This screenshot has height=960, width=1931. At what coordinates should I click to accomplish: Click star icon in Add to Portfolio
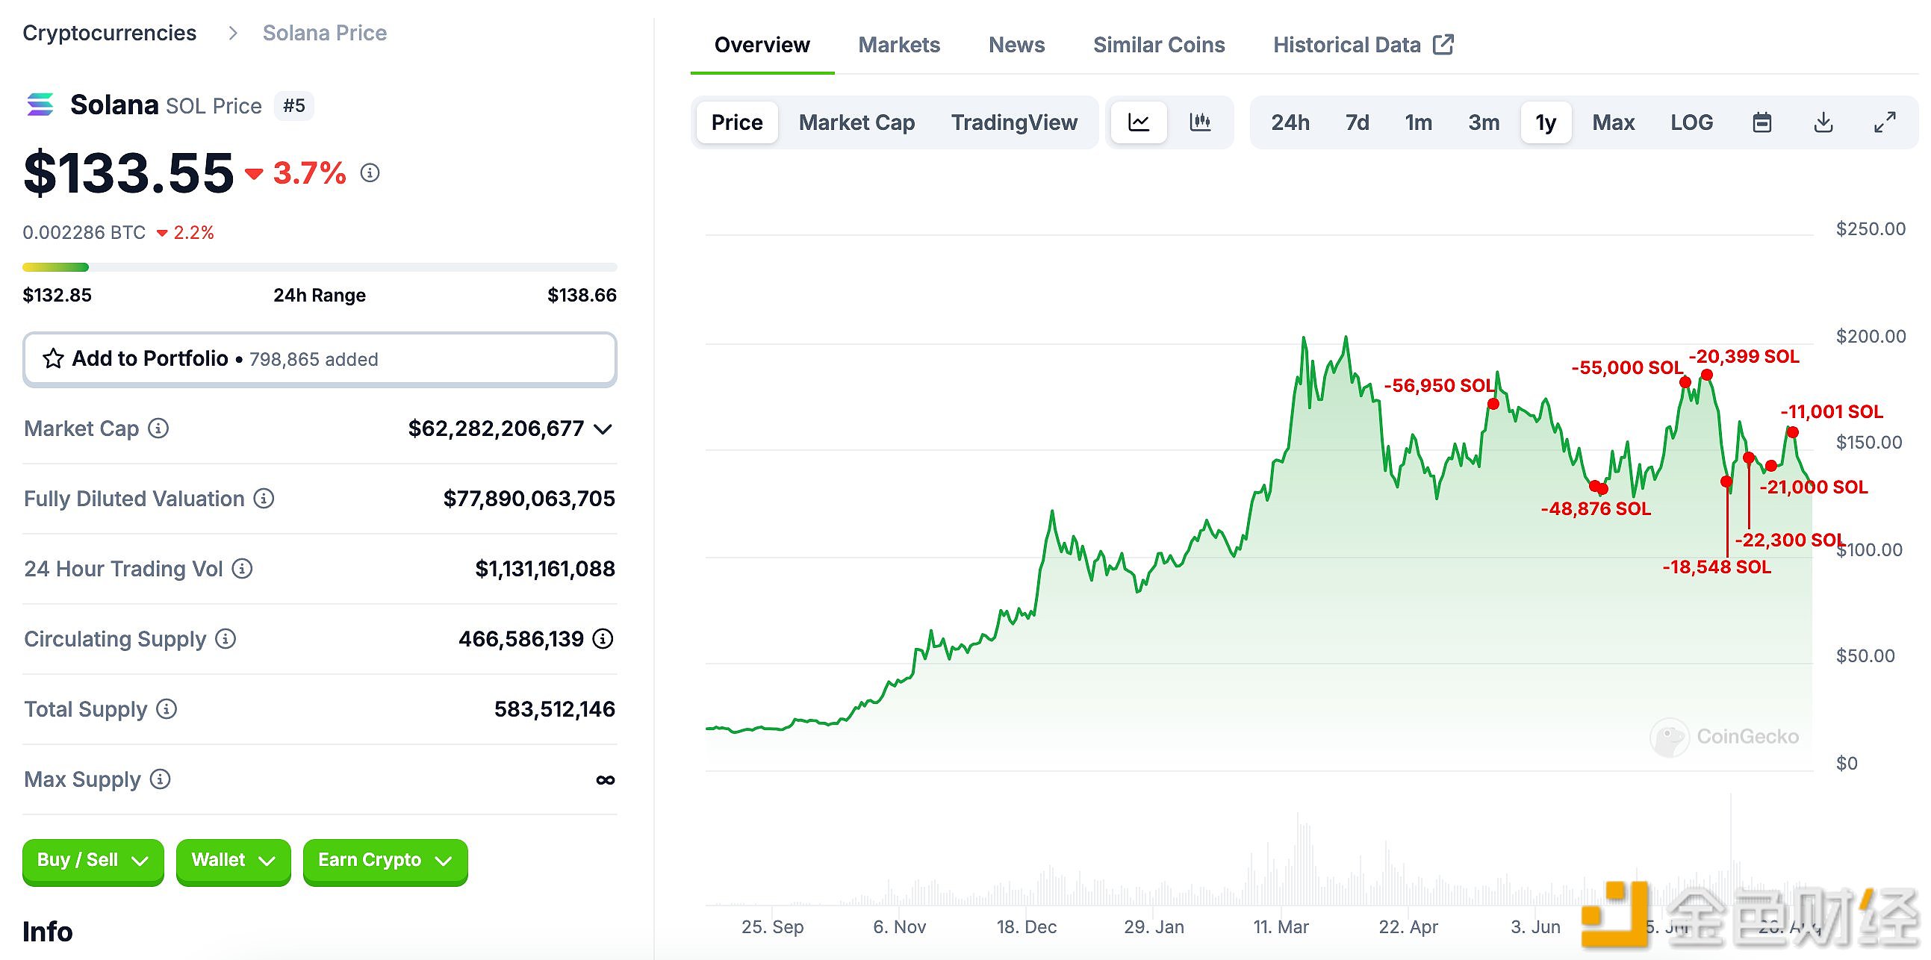point(53,359)
